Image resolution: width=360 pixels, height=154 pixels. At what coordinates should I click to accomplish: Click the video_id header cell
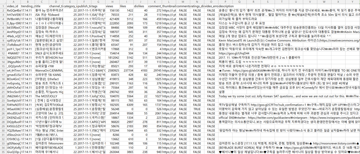14,6
